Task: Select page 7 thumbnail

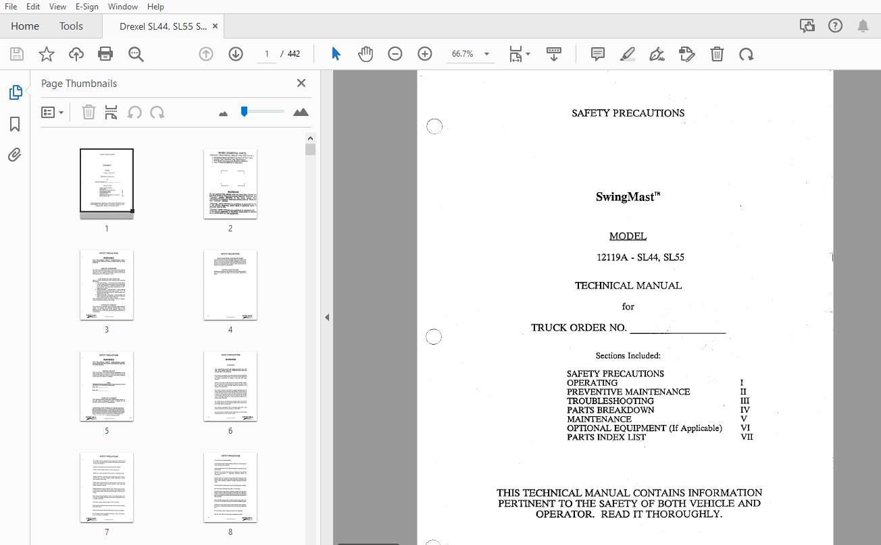Action: pos(107,487)
